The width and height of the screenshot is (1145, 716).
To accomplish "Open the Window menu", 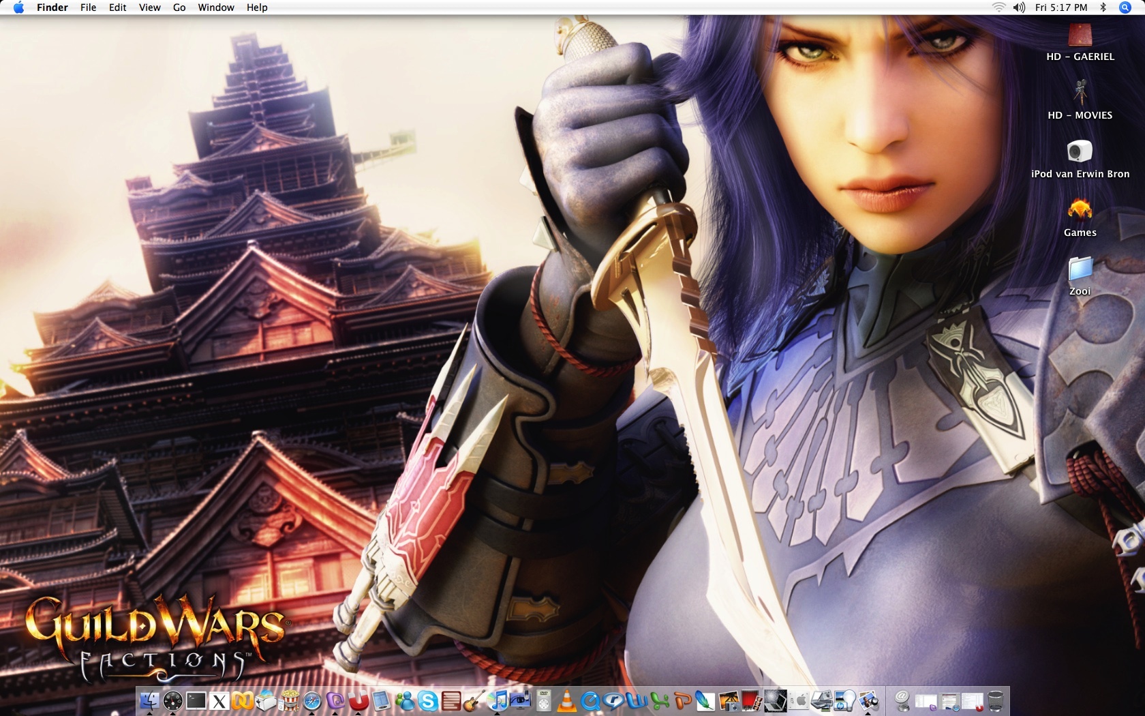I will pyautogui.click(x=216, y=8).
